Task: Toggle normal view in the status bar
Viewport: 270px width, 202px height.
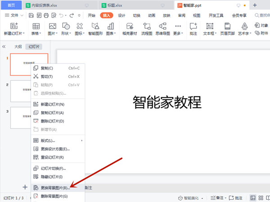Action: (253, 198)
